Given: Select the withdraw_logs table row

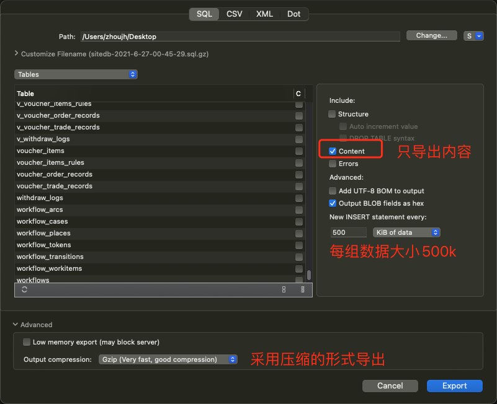Looking at the screenshot, I should click(159, 198).
